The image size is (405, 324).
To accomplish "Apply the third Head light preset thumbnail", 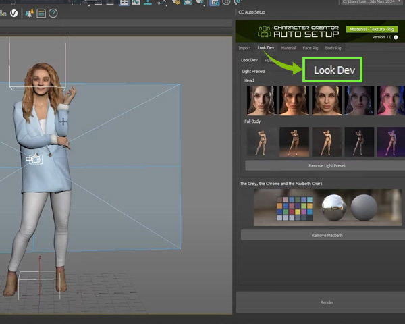I will (327, 101).
